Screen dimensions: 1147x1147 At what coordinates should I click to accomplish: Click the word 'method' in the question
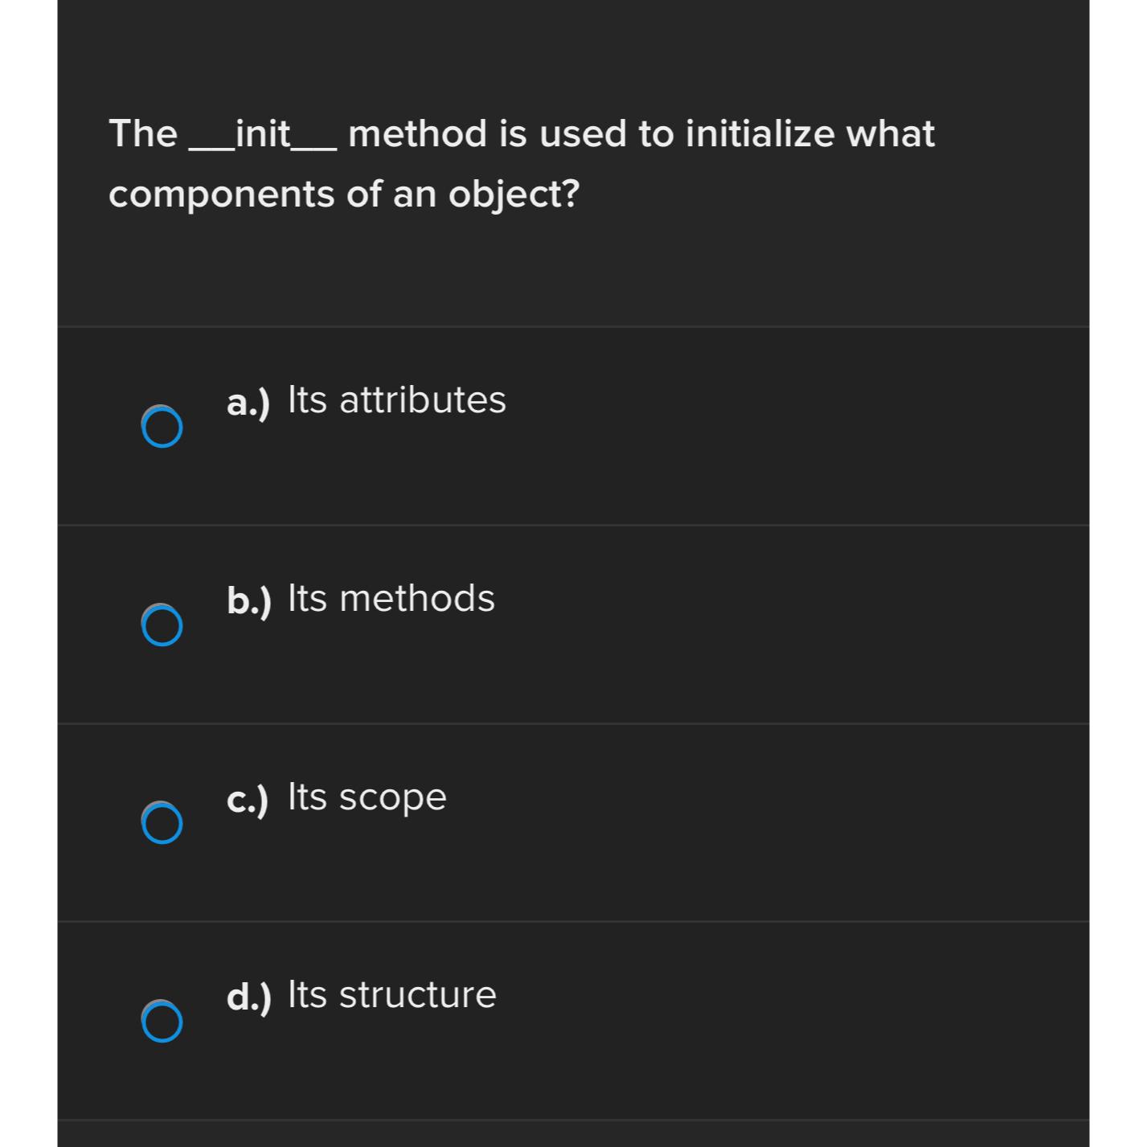tap(418, 133)
